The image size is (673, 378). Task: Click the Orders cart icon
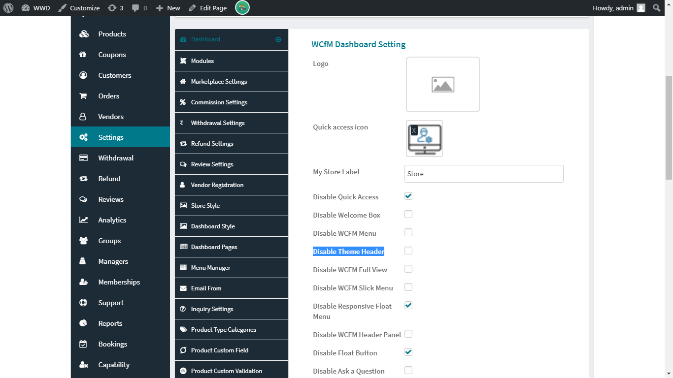(83, 96)
